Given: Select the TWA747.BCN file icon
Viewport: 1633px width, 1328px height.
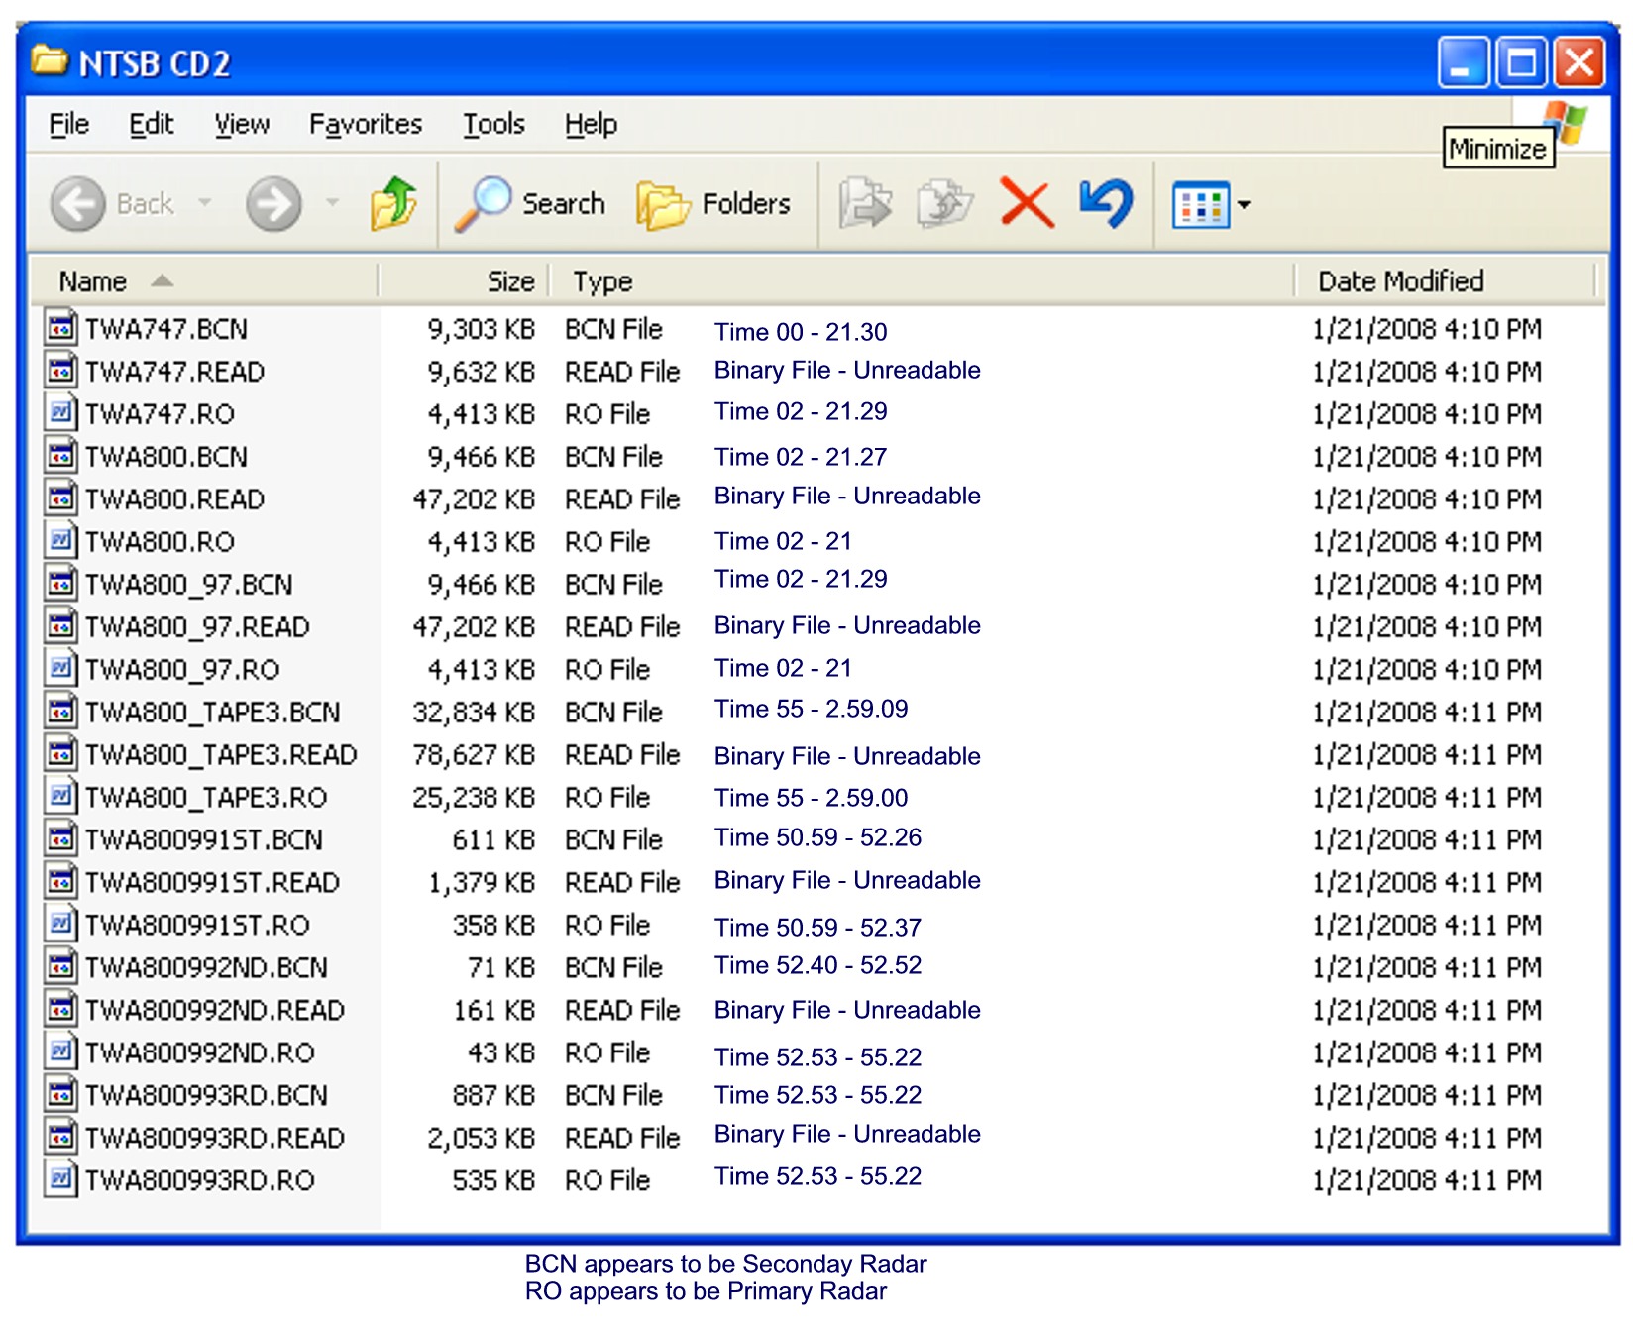Looking at the screenshot, I should coord(60,327).
